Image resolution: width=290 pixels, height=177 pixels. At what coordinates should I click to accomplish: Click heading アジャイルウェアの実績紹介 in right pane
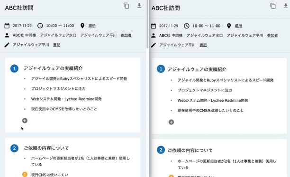pos(197,70)
